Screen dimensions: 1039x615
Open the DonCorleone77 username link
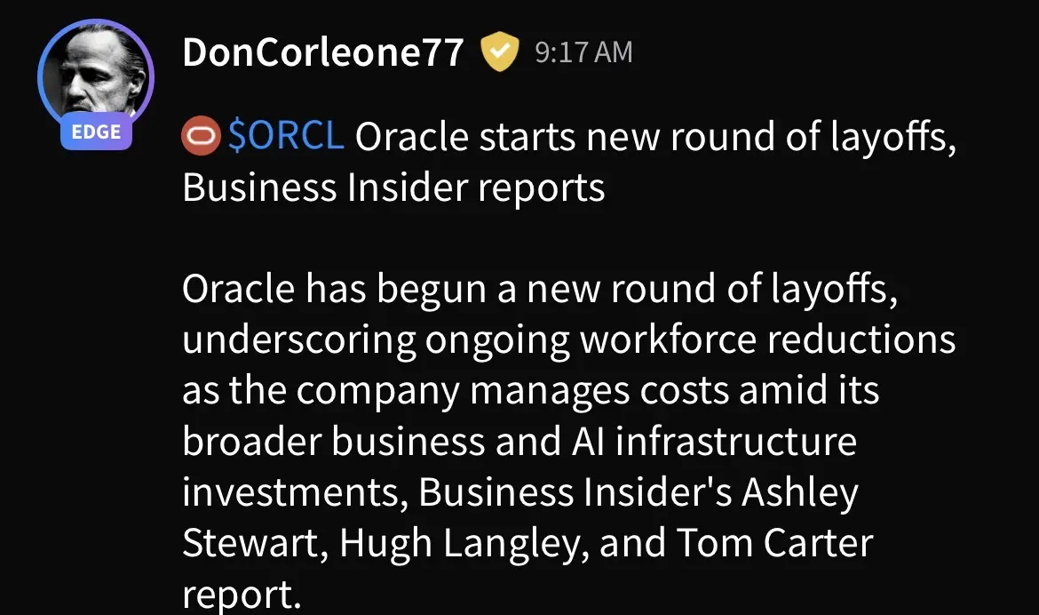322,52
